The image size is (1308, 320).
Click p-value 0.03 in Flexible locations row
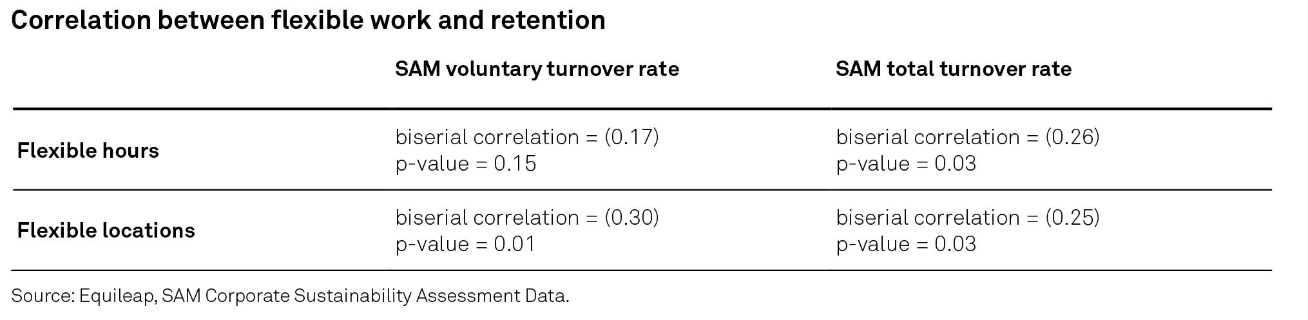pyautogui.click(x=906, y=244)
